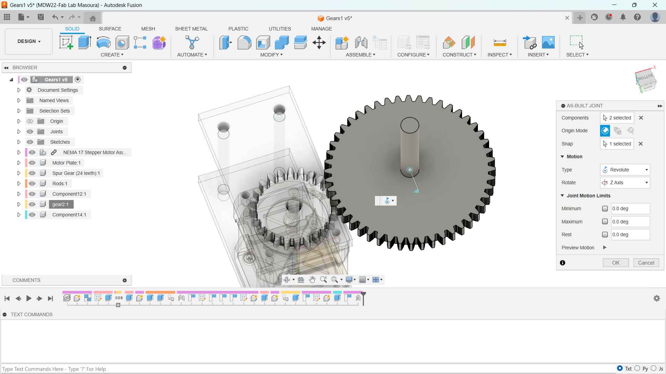The image size is (666, 374).
Task: Open the PLASTIC tab
Action: (238, 29)
